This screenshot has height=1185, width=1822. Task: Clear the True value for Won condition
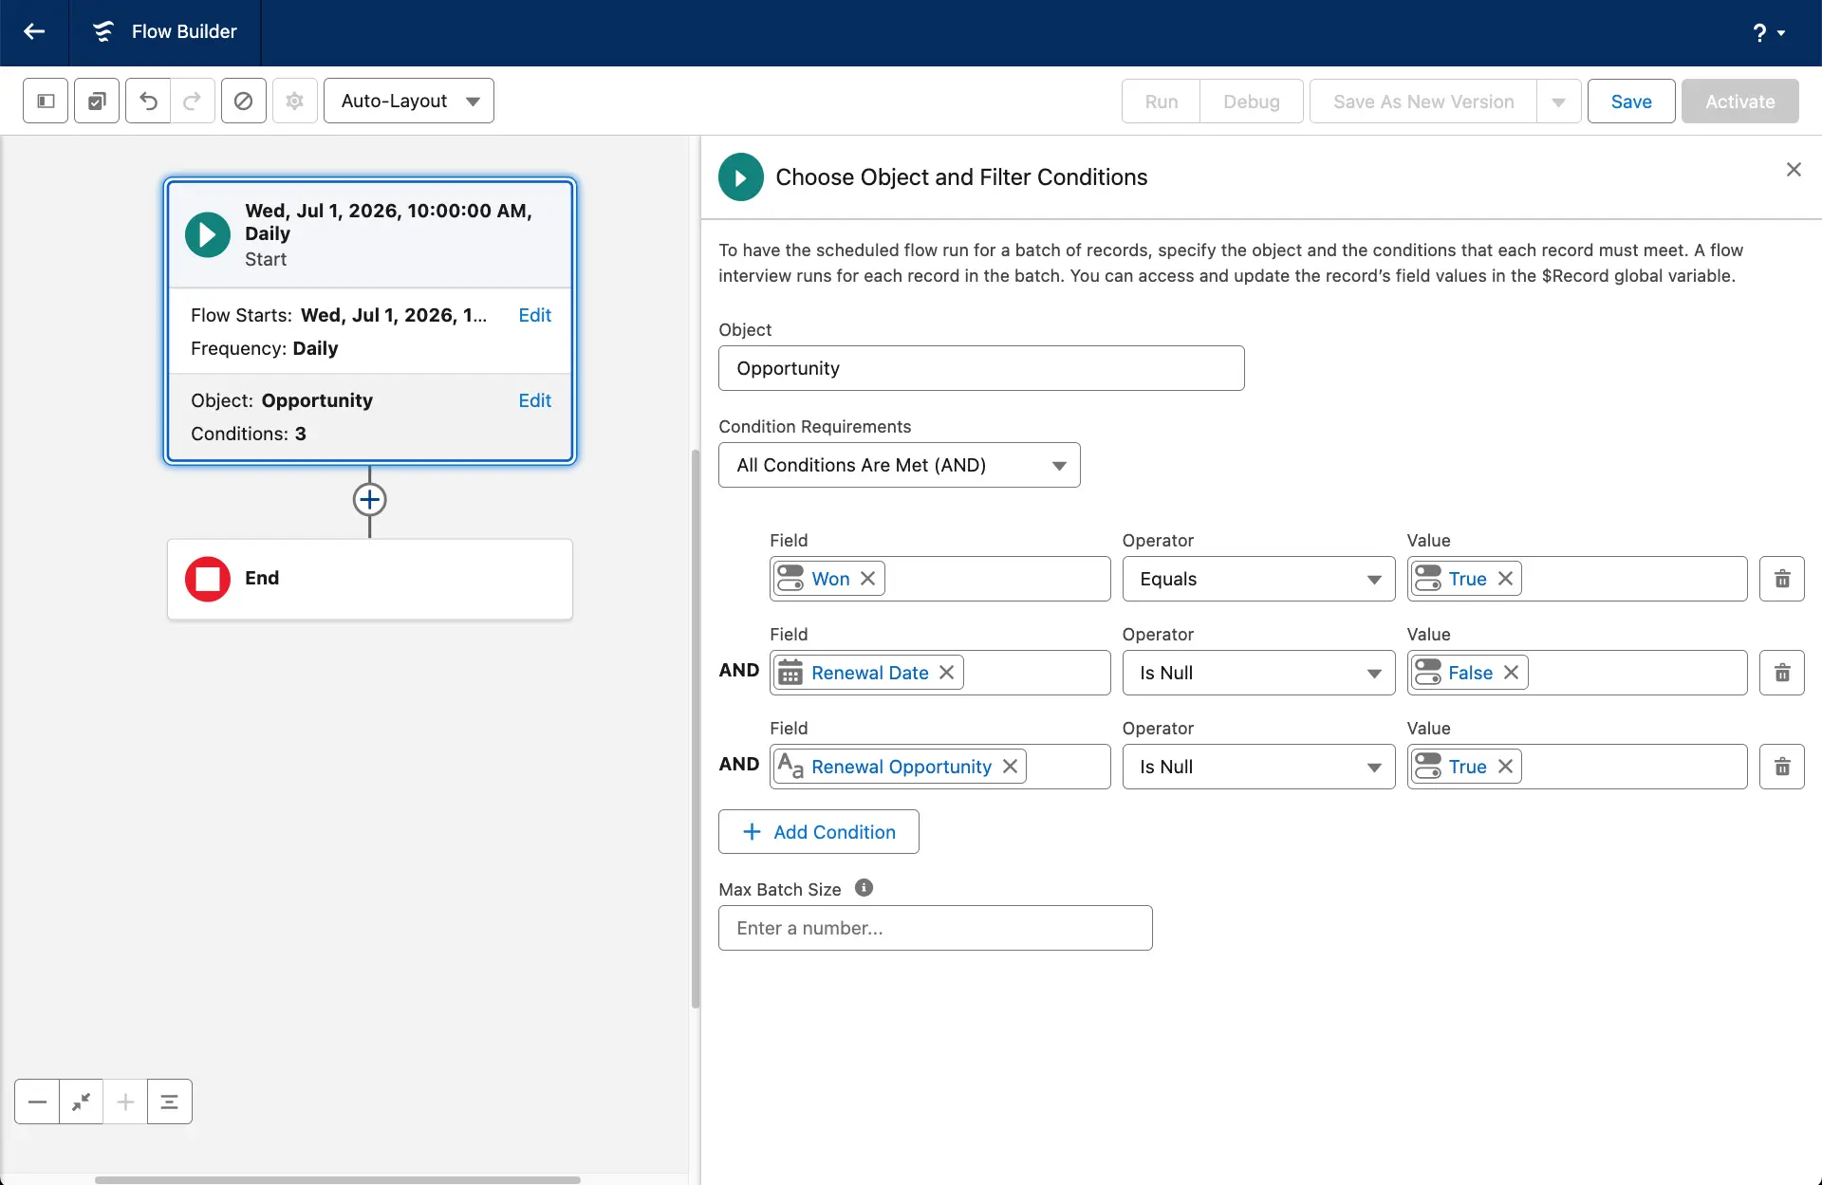tap(1505, 579)
